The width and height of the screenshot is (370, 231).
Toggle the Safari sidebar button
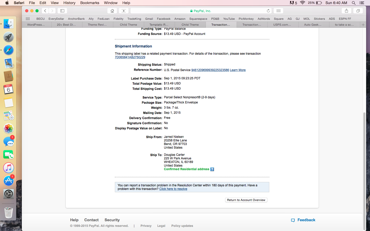62,11
